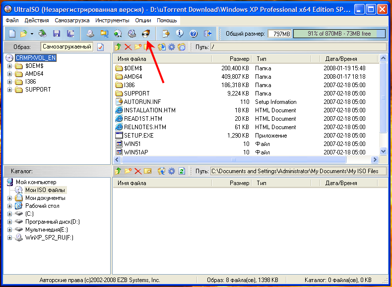Open image pane gear settings icon
This screenshot has width=392, height=287.
[172, 47]
